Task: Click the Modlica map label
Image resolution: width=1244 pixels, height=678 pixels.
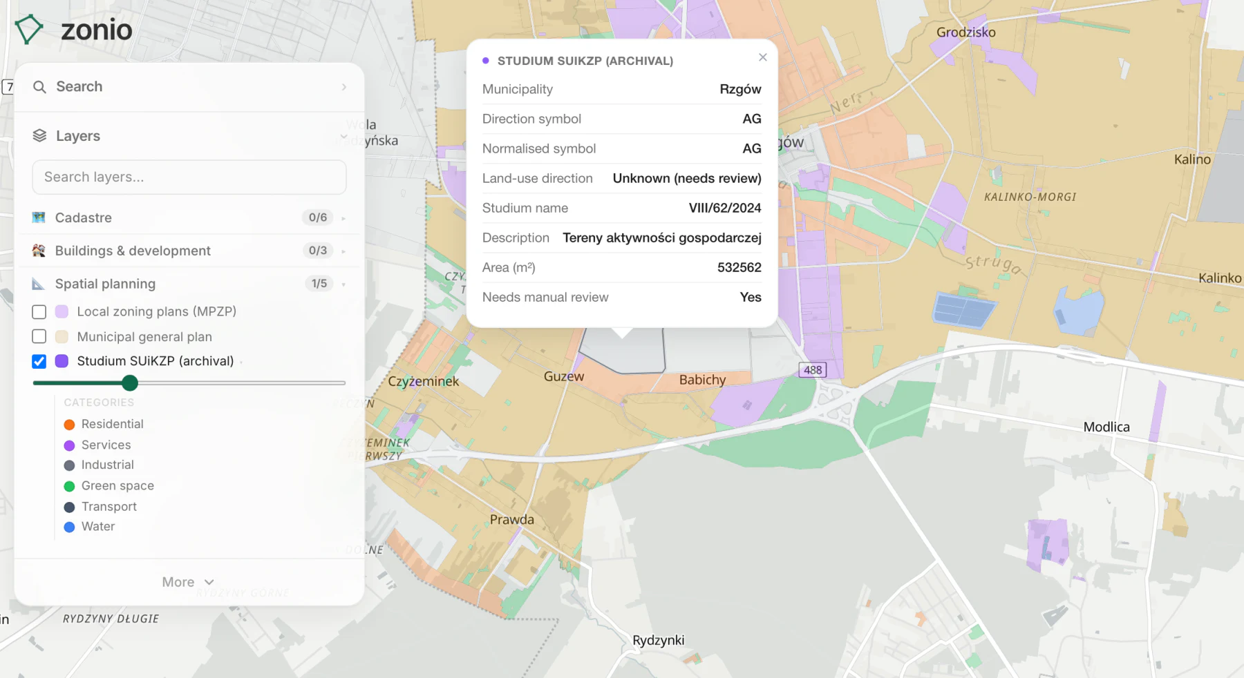Action: tap(1106, 427)
